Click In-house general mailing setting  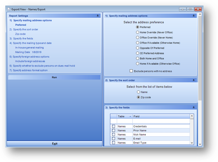pos(29,48)
